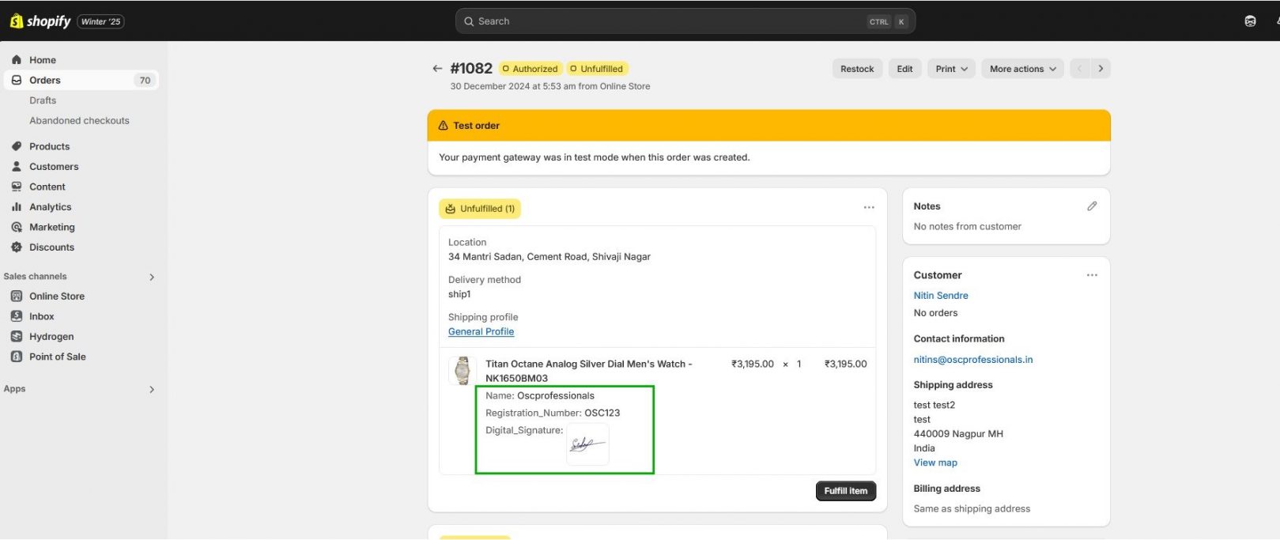Screen dimensions: 1280x540
Task: Open the Digital_Signature image thumbnail
Action: (x=587, y=444)
